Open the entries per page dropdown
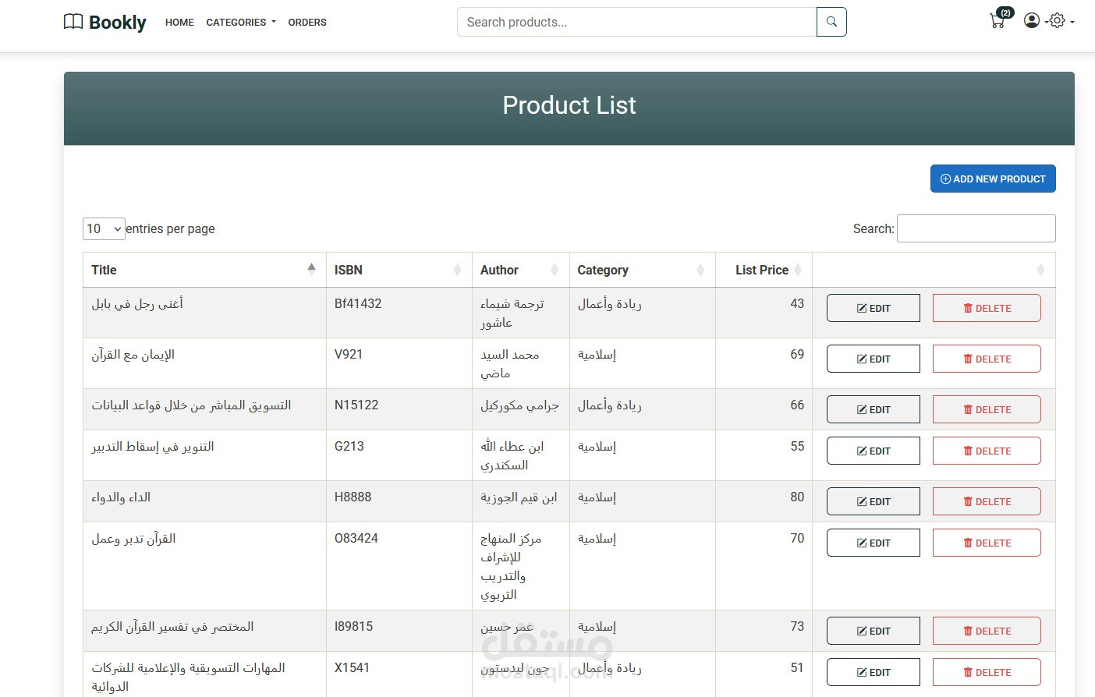Screen dimensions: 1095x697 click(104, 228)
